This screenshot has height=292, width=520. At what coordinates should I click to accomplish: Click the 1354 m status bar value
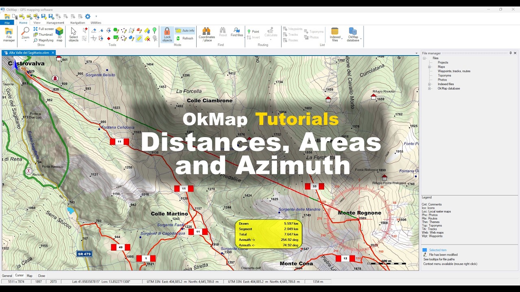[318, 281]
